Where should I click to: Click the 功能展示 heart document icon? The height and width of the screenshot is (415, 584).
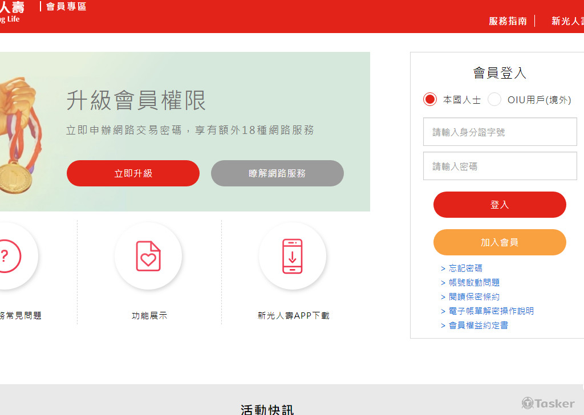[148, 256]
